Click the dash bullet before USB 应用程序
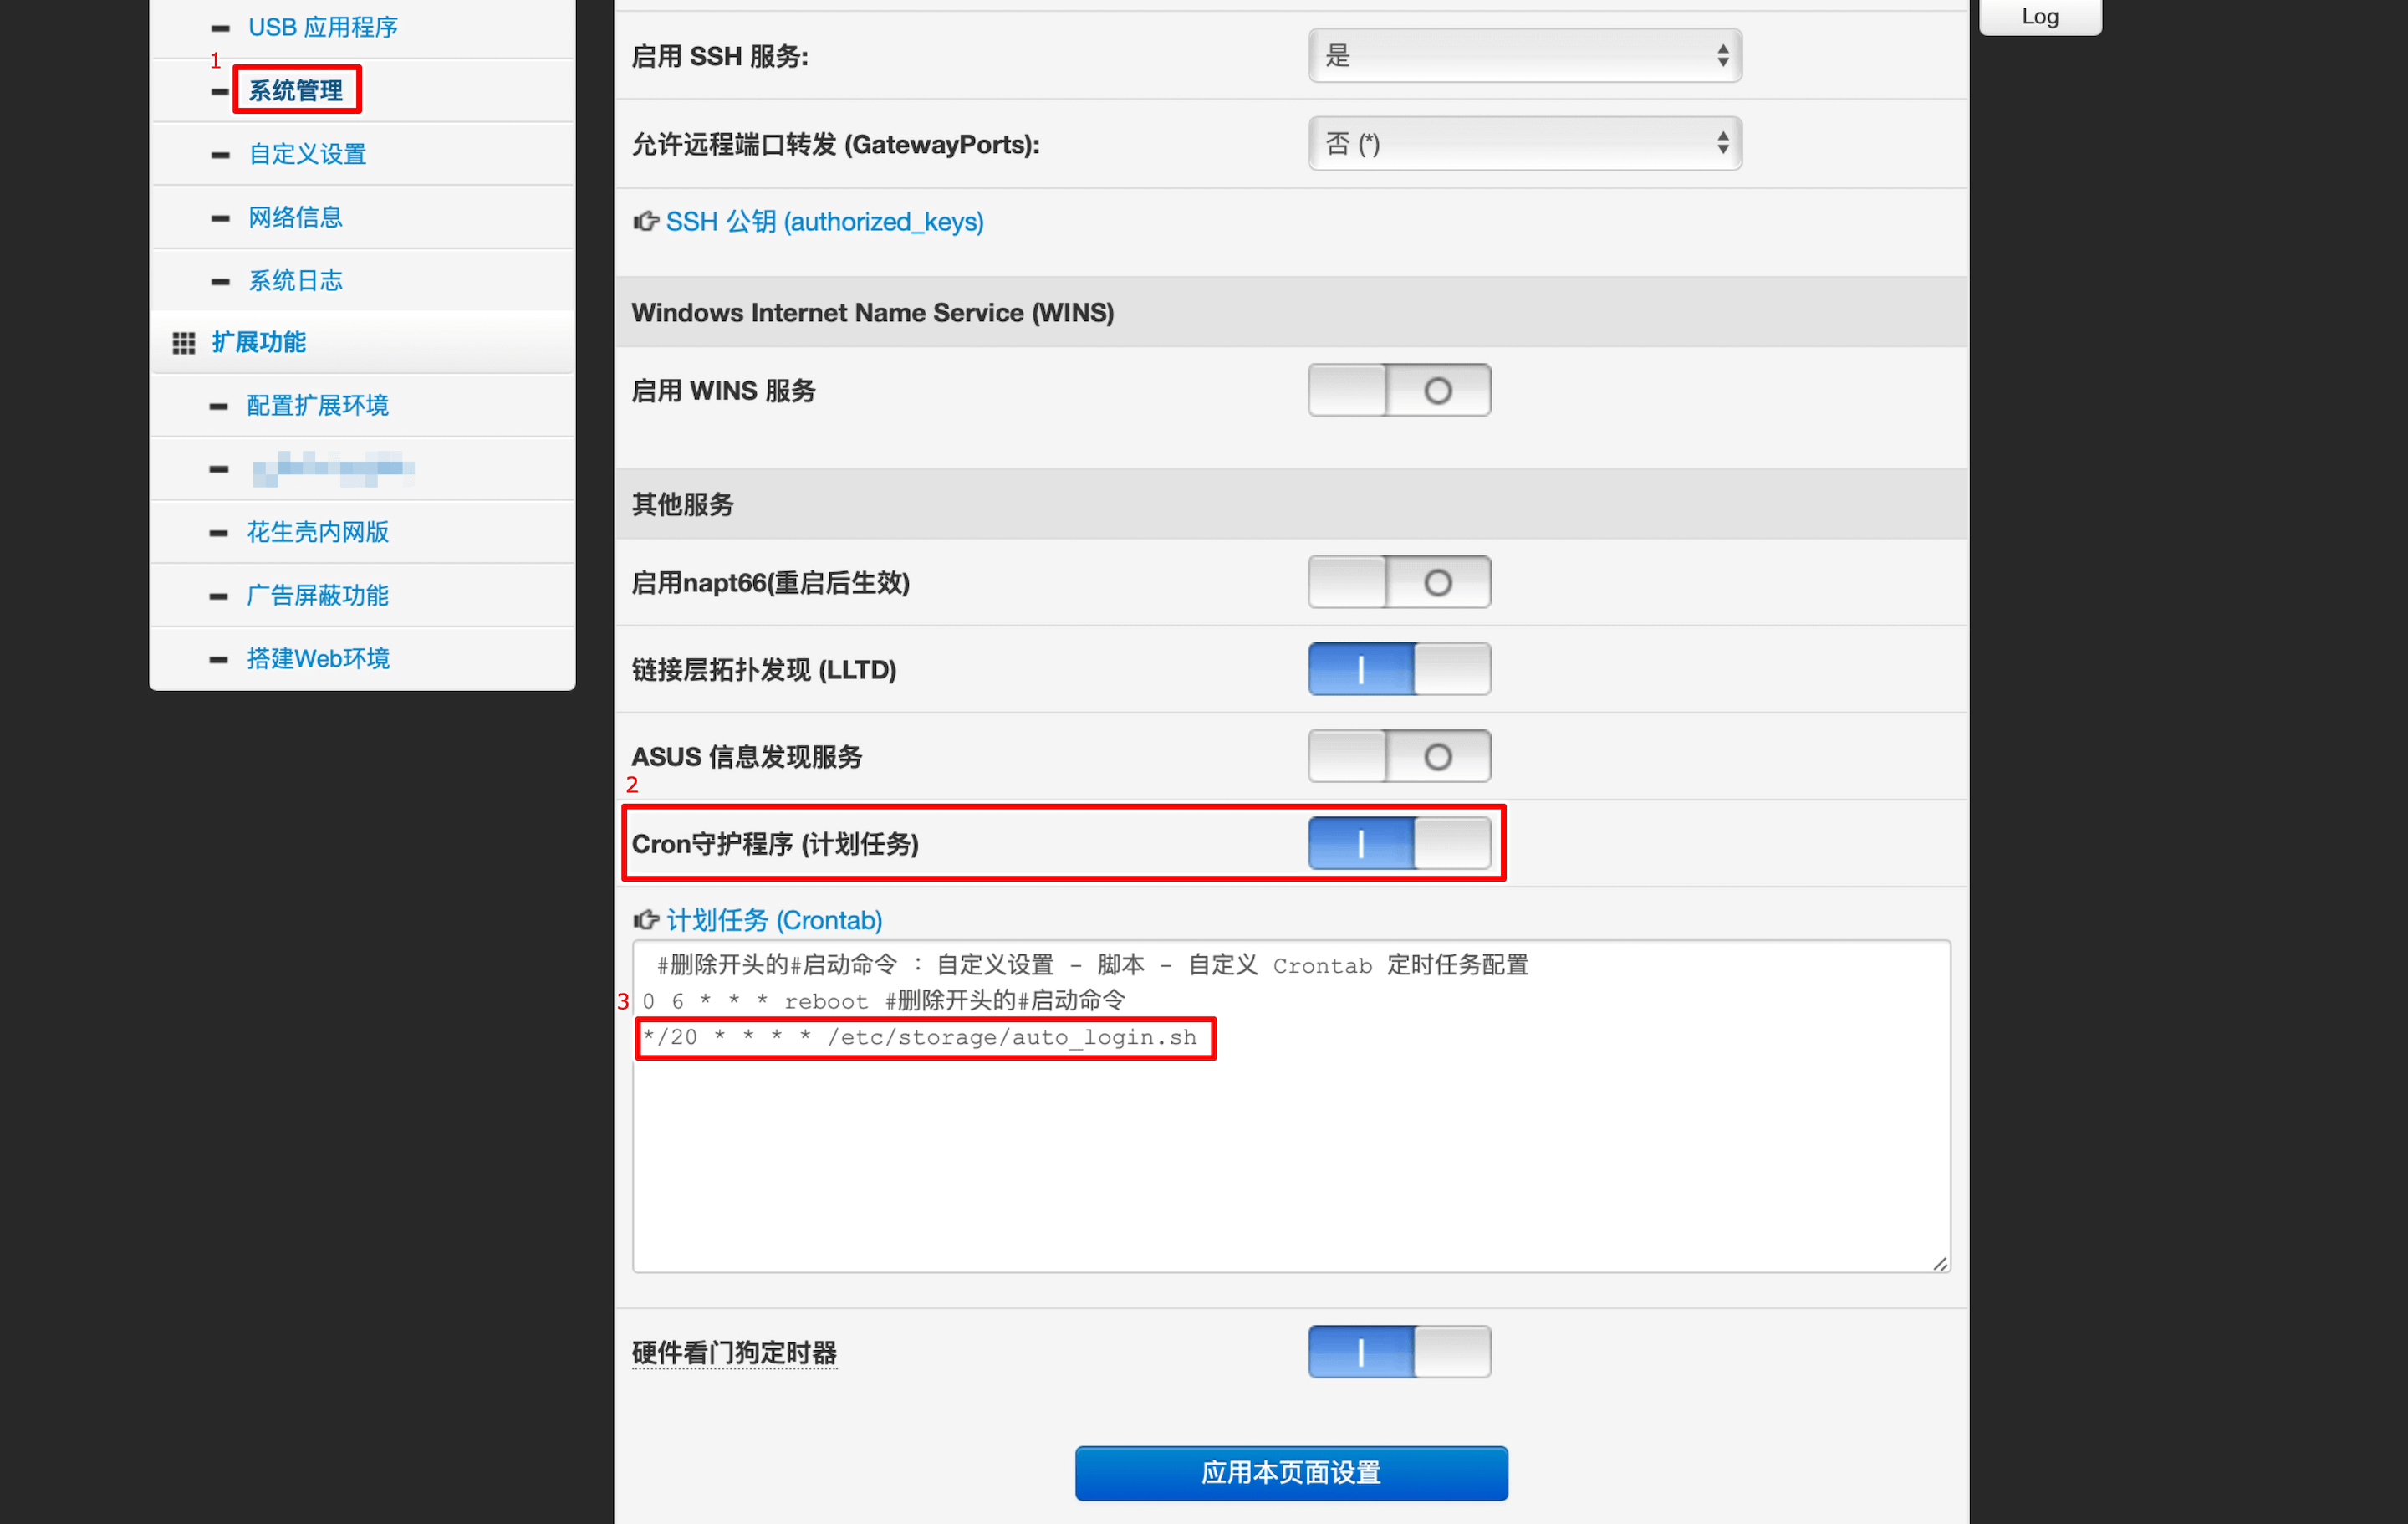 pyautogui.click(x=220, y=28)
